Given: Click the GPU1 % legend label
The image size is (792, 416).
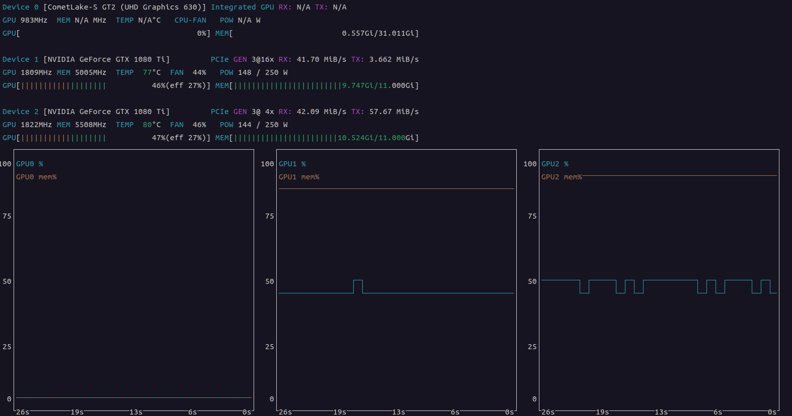Looking at the screenshot, I should 292,164.
